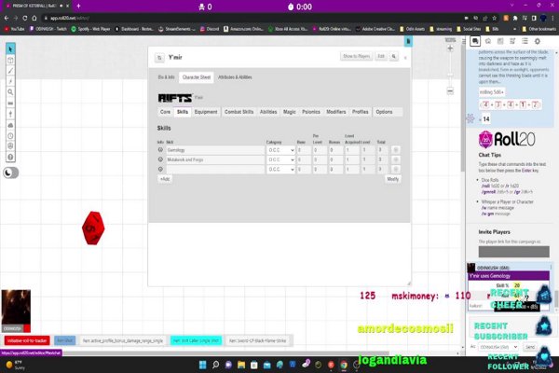Screen dimensions: 559x373
Task: Choose the layer cube tool
Action: point(10,60)
